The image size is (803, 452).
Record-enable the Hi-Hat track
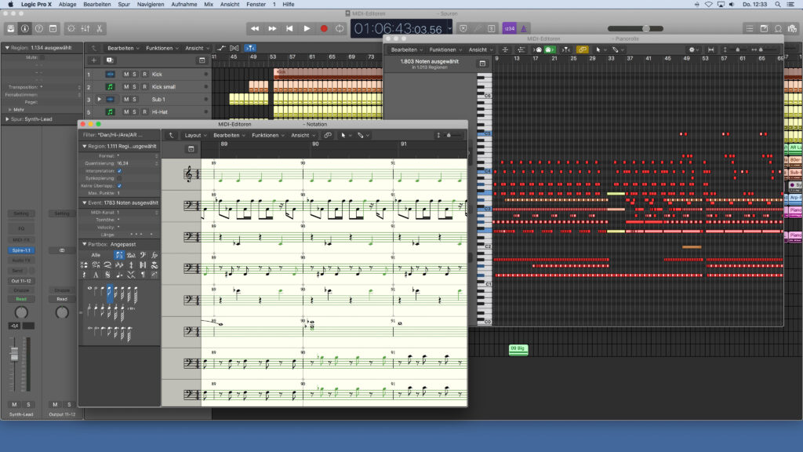144,111
